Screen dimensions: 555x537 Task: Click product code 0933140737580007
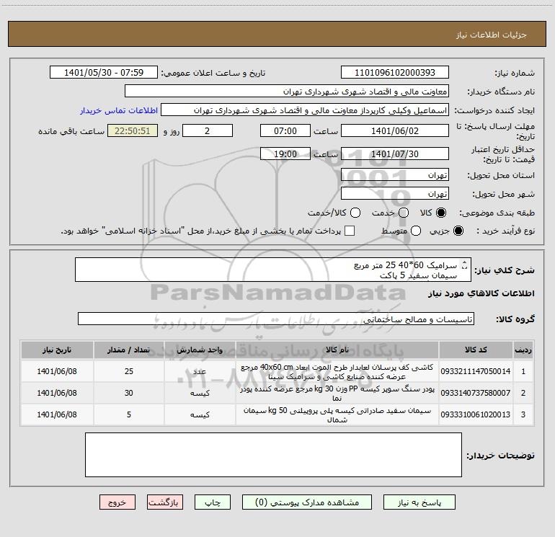[x=476, y=393]
